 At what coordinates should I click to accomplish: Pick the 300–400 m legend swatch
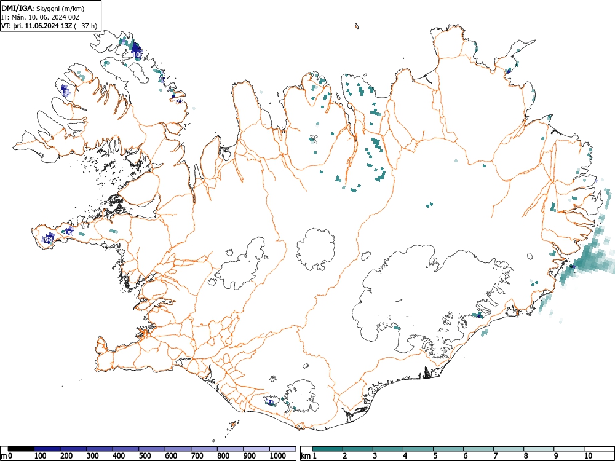(100, 449)
